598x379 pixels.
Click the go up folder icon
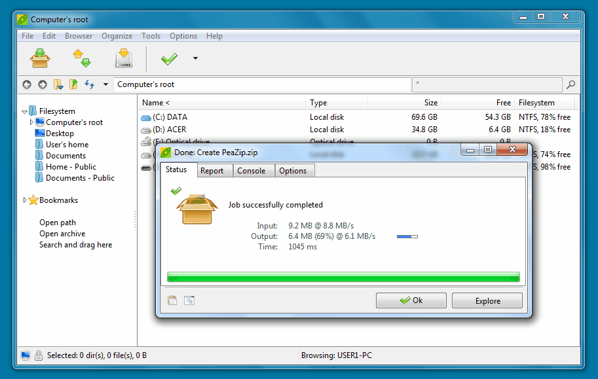(x=73, y=84)
